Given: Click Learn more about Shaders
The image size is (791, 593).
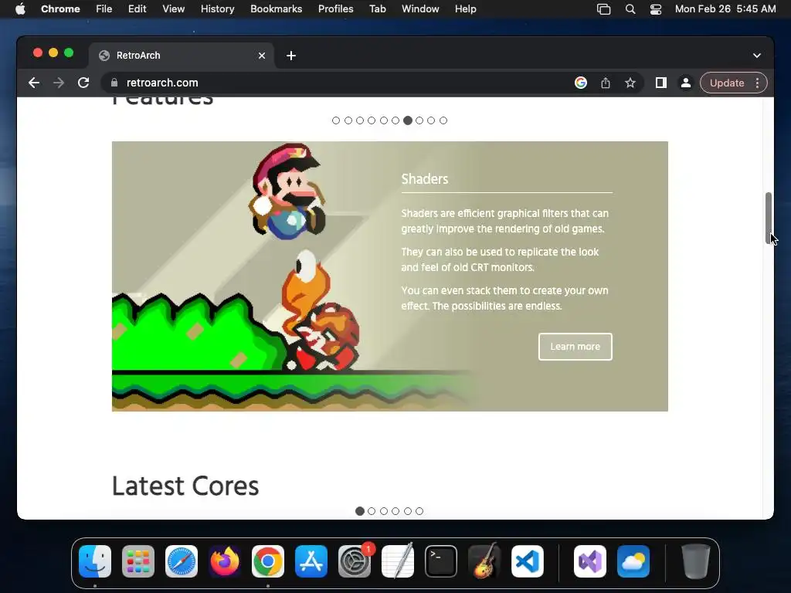Looking at the screenshot, I should click(575, 347).
